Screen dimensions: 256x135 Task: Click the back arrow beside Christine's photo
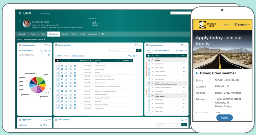pyautogui.click(x=20, y=21)
